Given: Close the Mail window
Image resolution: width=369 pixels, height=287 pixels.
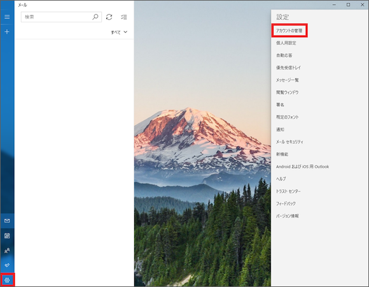Looking at the screenshot, I should [x=363, y=4].
